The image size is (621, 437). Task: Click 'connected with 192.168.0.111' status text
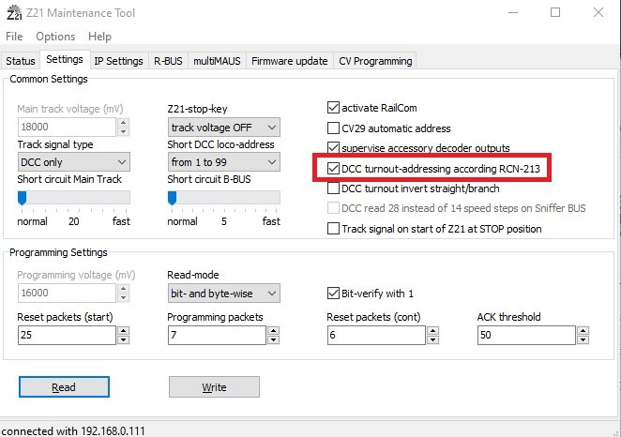(73, 430)
